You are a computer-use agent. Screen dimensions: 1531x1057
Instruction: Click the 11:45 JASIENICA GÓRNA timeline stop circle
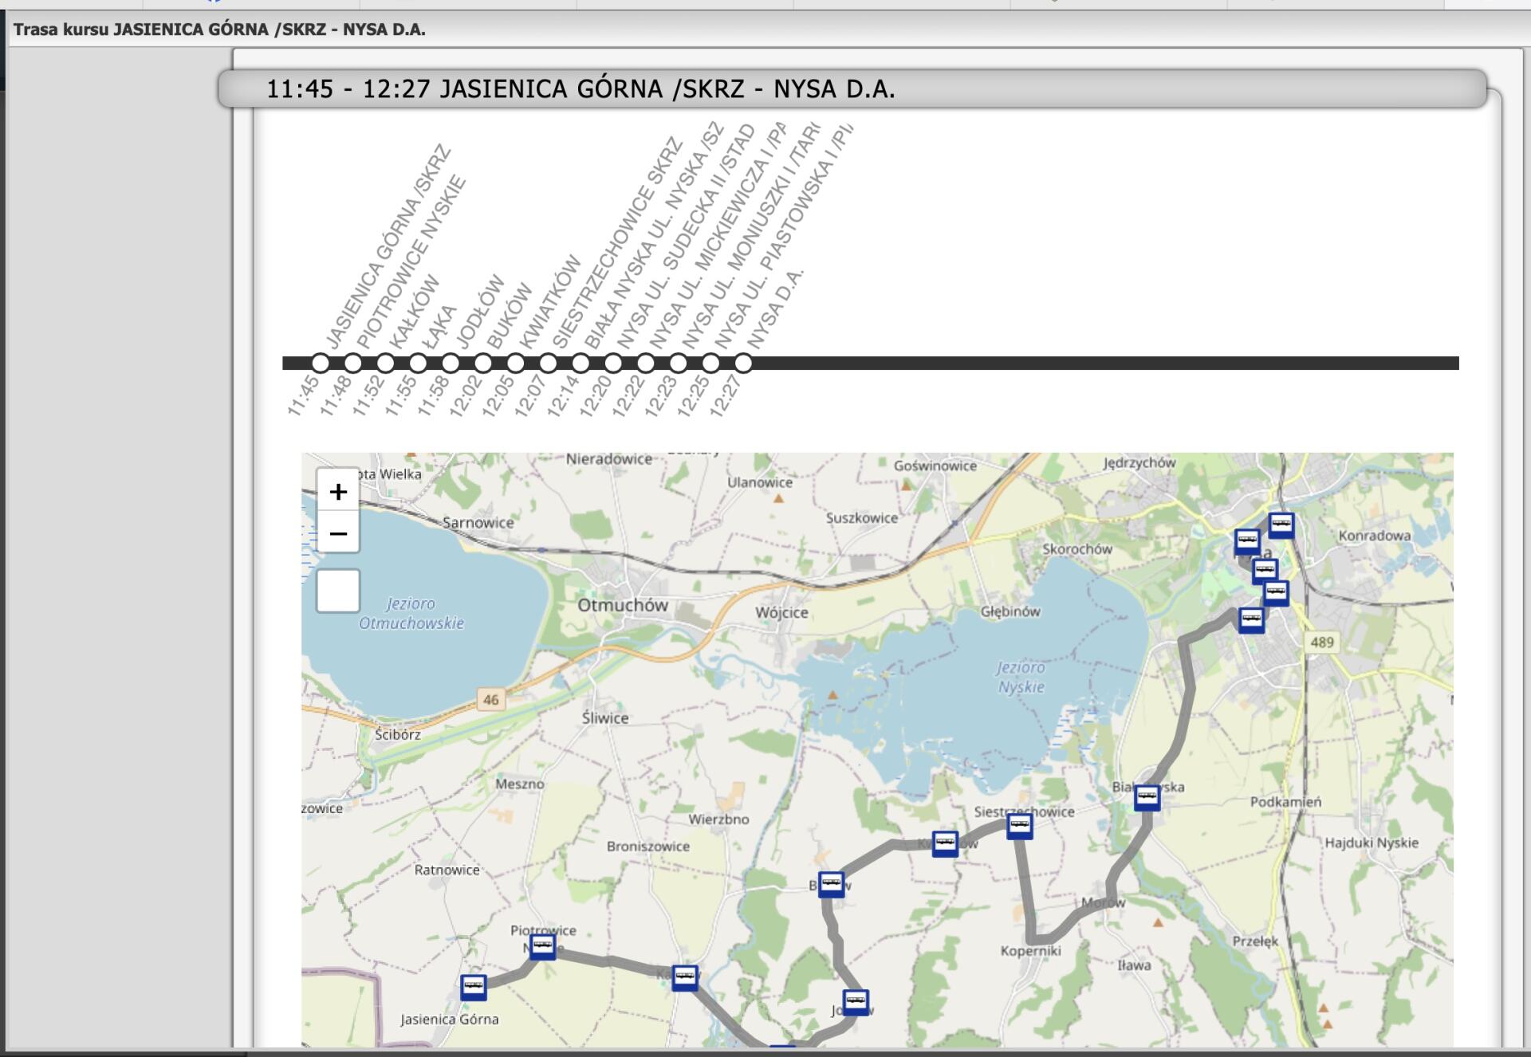click(x=321, y=363)
